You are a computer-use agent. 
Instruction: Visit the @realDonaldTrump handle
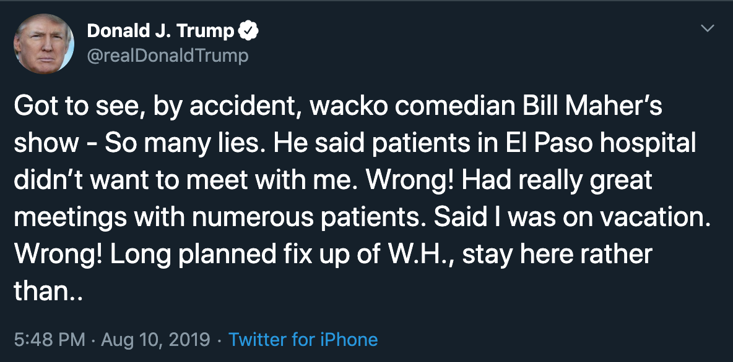(168, 56)
